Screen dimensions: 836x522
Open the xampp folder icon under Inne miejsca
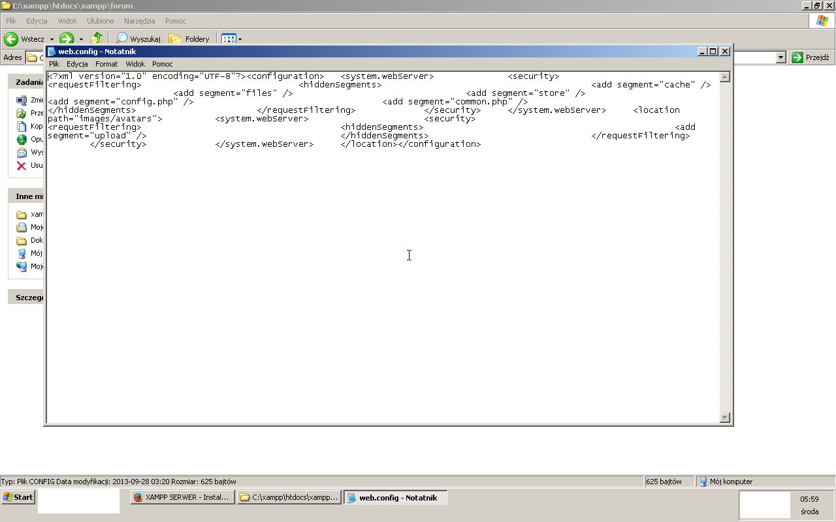(x=22, y=215)
